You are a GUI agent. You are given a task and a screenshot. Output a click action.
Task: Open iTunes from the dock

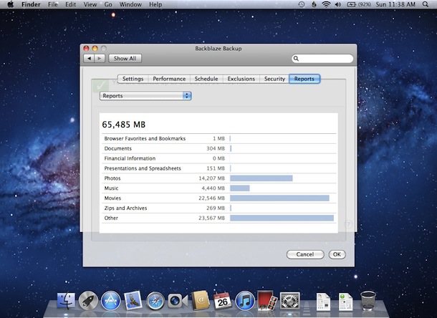244,301
